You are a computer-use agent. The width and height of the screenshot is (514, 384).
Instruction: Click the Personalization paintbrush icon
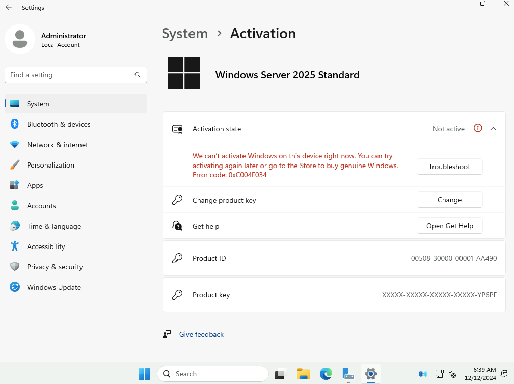click(x=15, y=165)
